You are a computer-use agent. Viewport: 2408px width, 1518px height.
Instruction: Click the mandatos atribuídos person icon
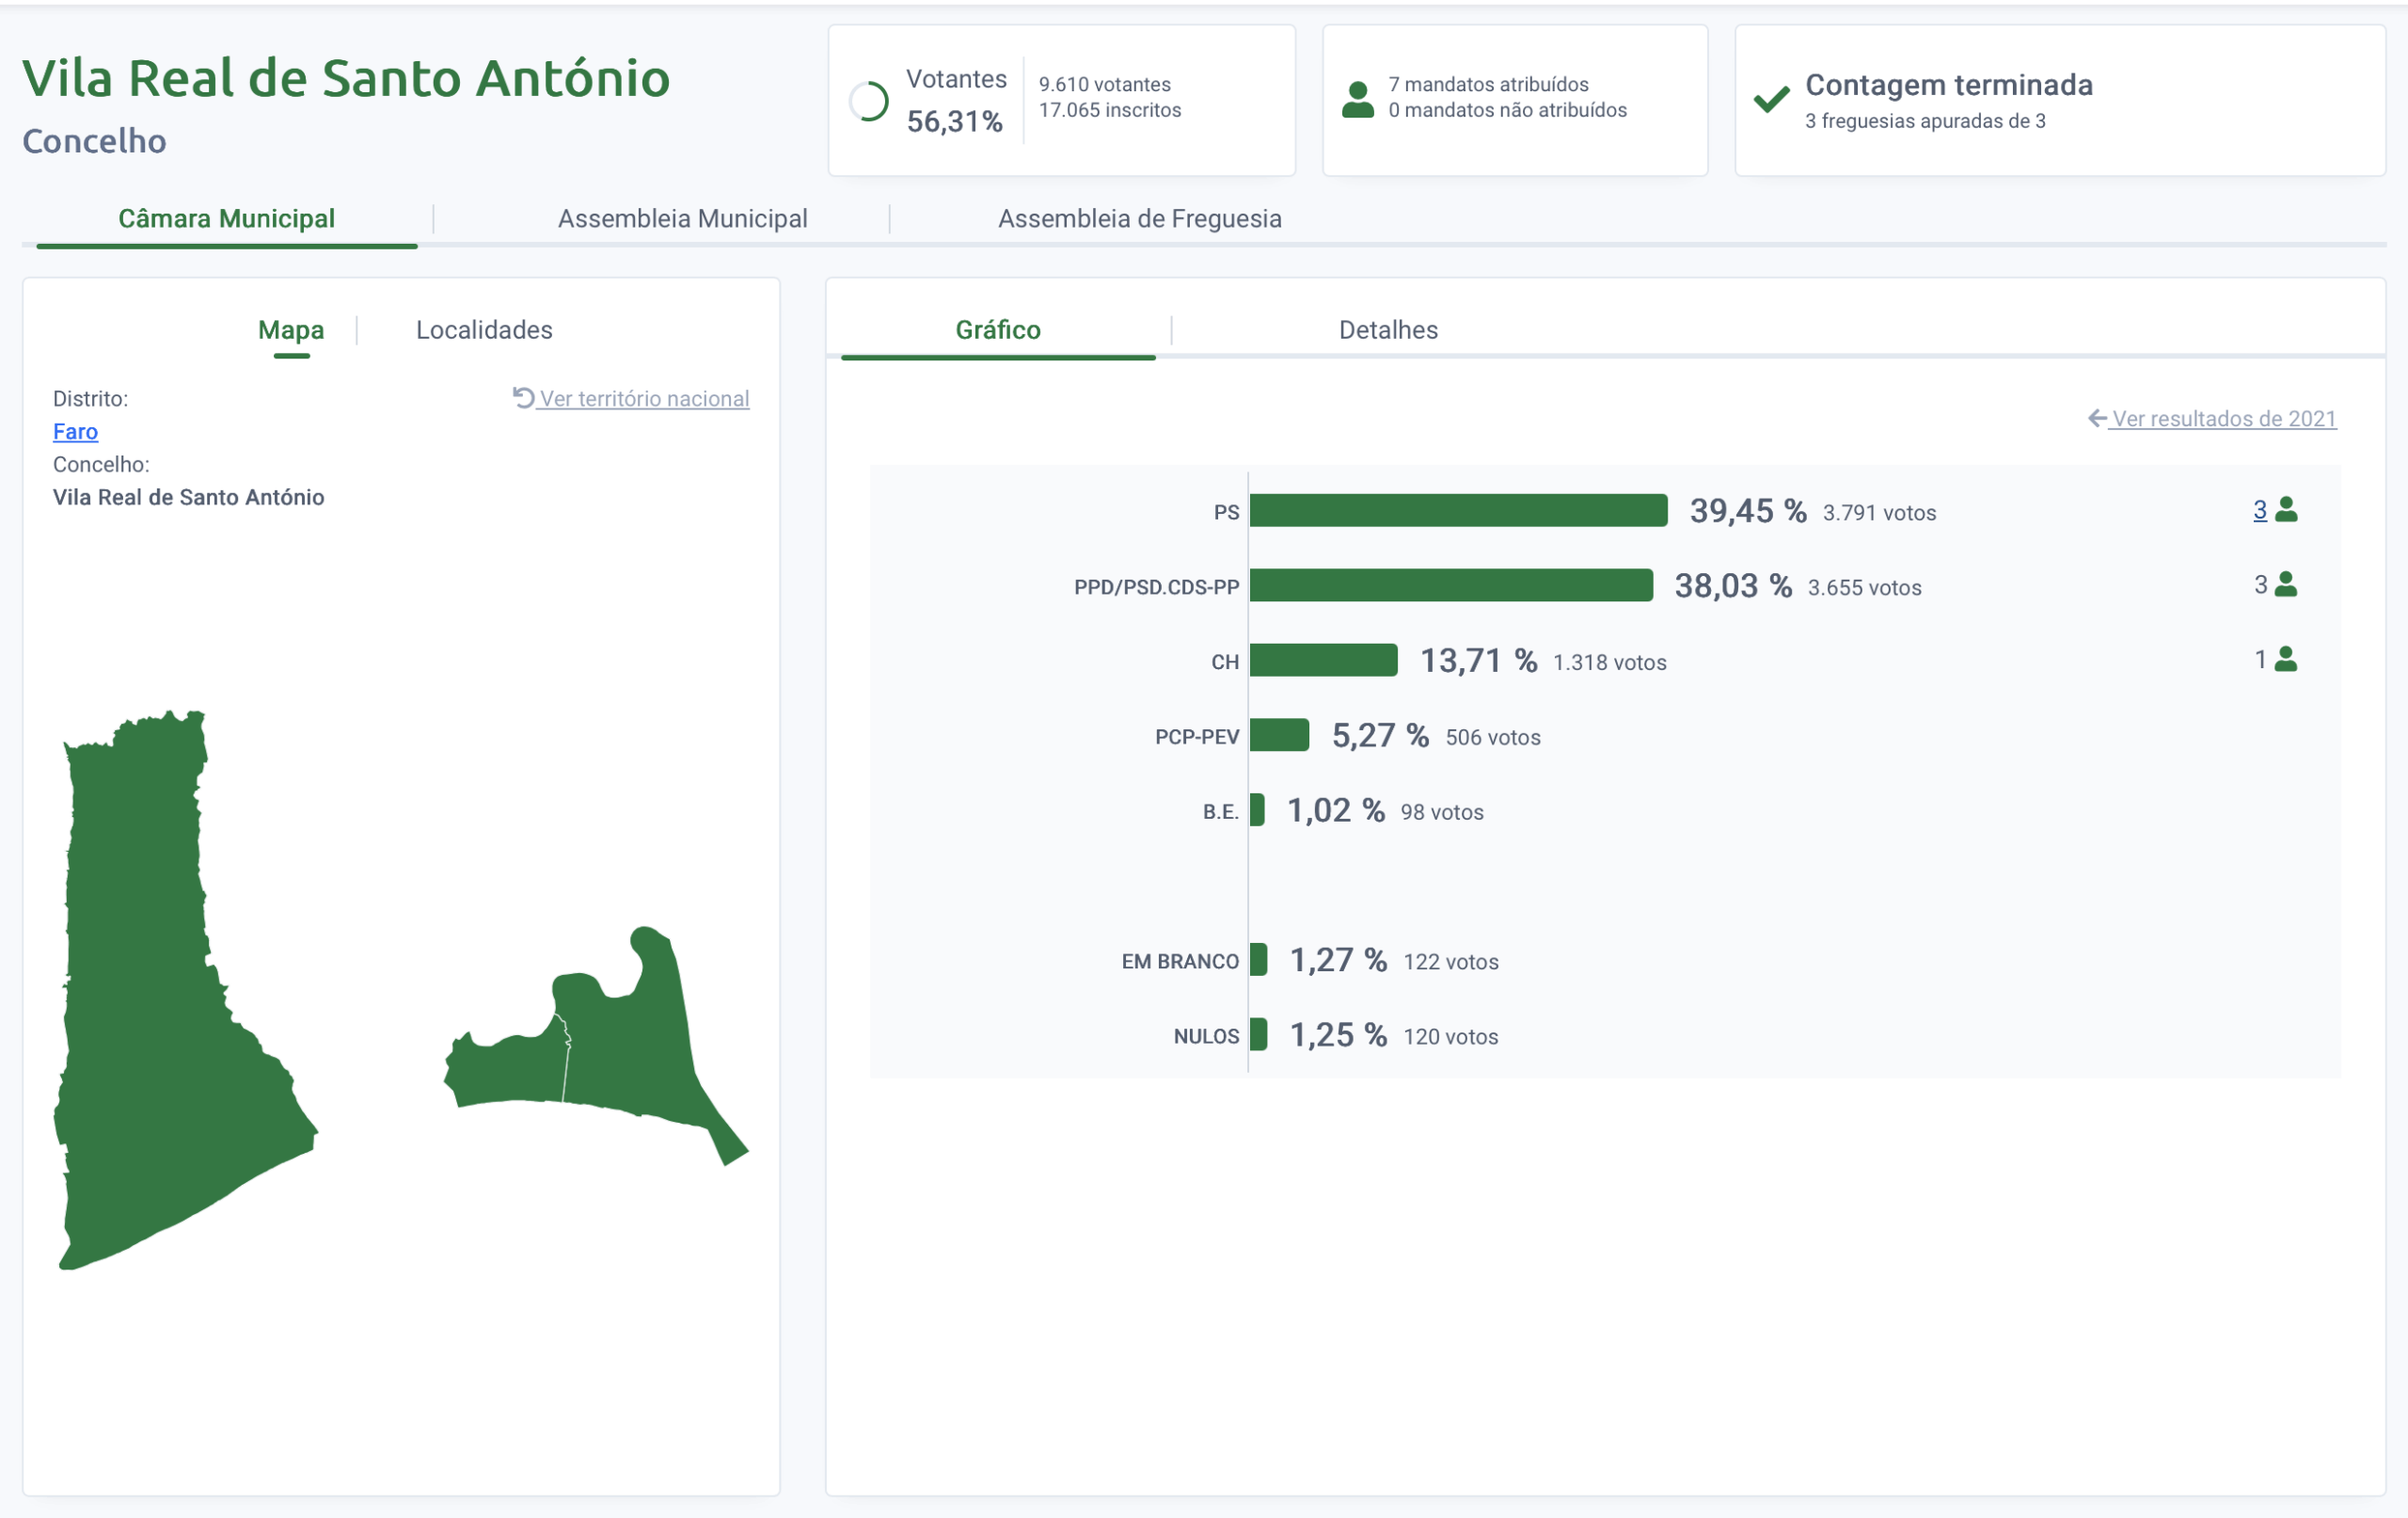(1357, 100)
